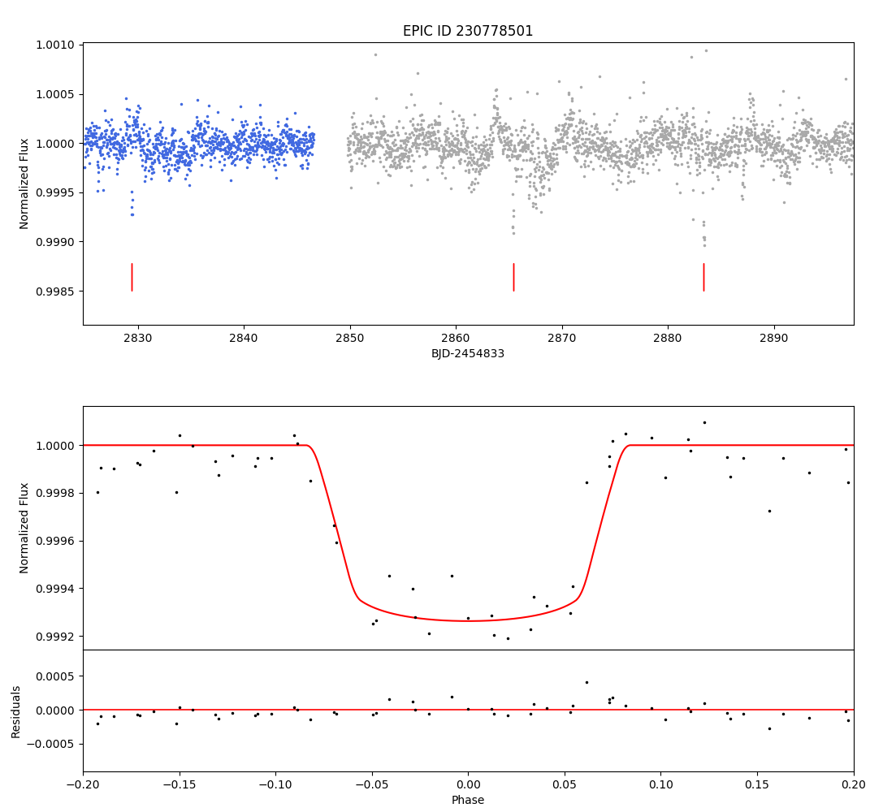Click the 1.0010 flux tick label
Viewport: 870px width, 812px height.
tap(55, 45)
